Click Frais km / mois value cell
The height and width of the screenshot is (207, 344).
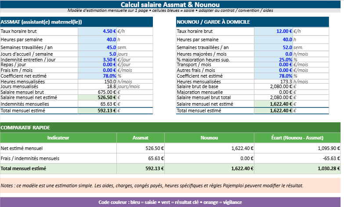click(98, 70)
